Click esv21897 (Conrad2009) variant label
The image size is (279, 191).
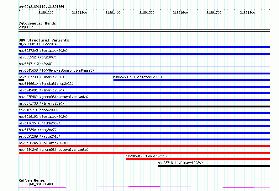[39, 110]
